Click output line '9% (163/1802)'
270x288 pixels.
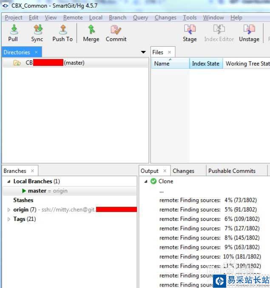[210, 247]
